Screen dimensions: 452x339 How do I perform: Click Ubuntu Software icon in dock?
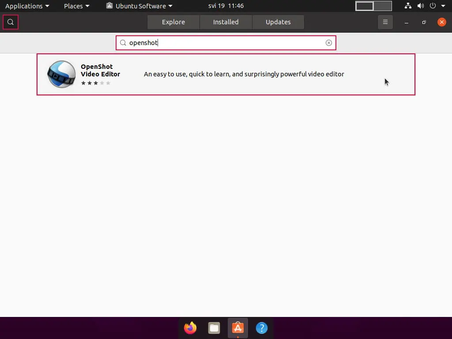point(238,328)
